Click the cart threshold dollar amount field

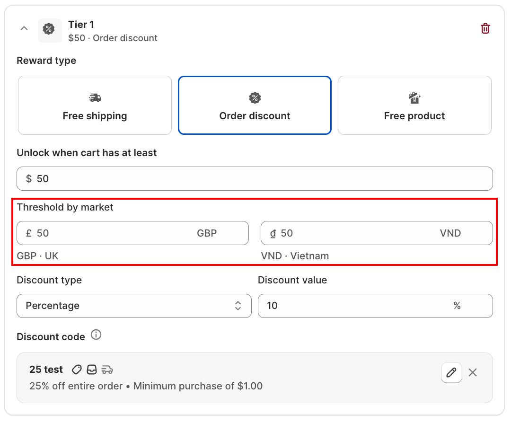click(255, 178)
